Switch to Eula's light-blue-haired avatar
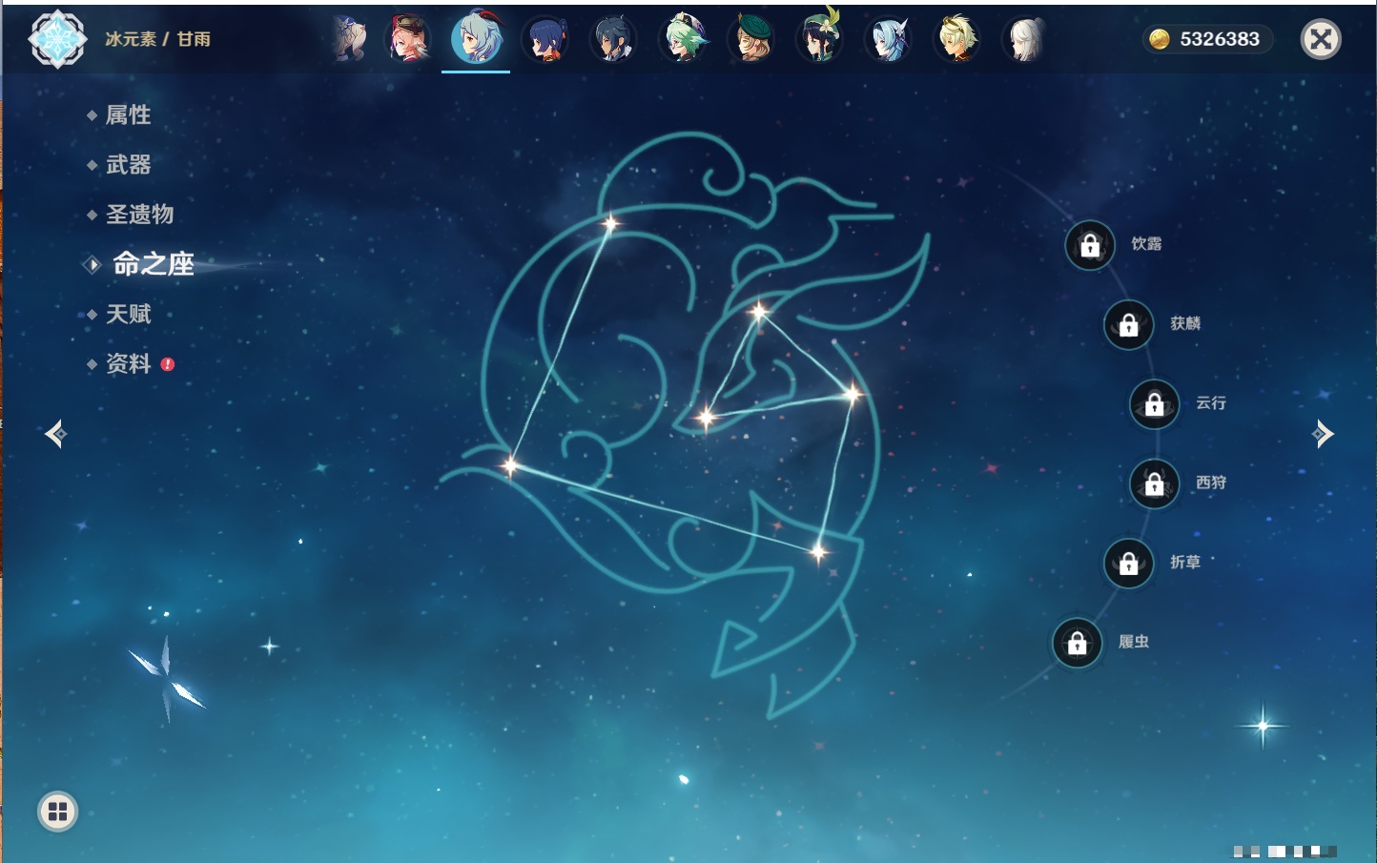Viewport: 1377px width, 863px height. click(x=889, y=39)
